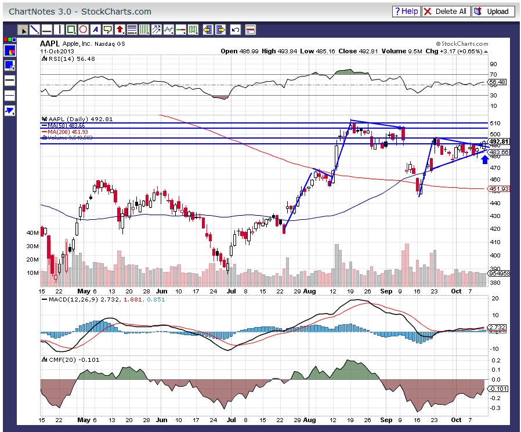Image resolution: width=521 pixels, height=432 pixels.
Task: Pick the green cycle lines tool
Action: [x=193, y=30]
